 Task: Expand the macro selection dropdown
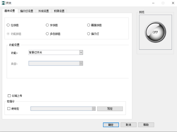coord(94,109)
